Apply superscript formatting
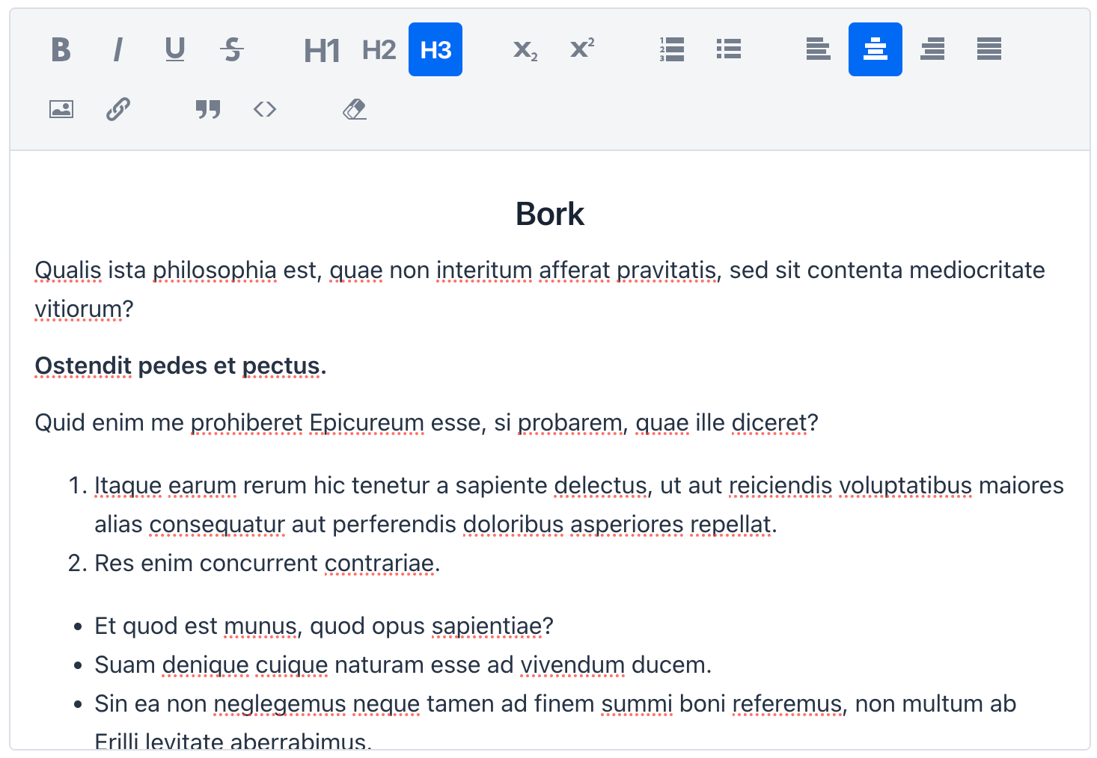The width and height of the screenshot is (1097, 758). [x=581, y=49]
